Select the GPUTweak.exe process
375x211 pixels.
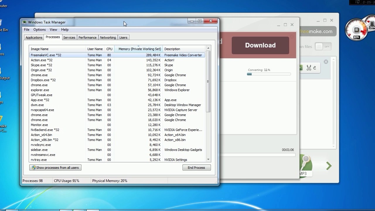[x=117, y=95]
